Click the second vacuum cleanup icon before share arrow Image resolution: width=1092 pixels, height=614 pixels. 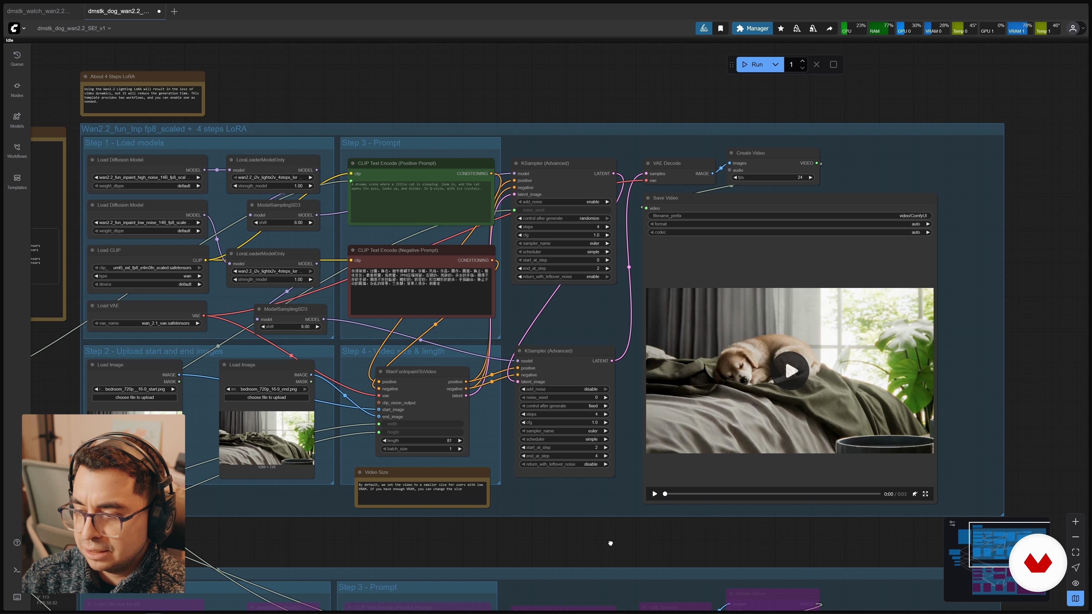click(x=813, y=28)
